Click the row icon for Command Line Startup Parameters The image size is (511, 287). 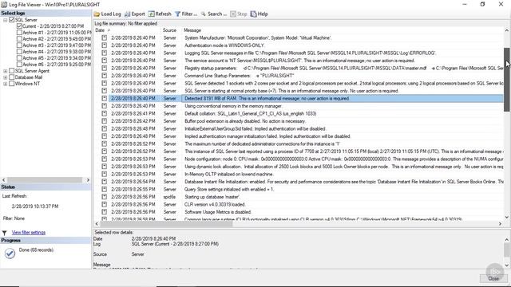pyautogui.click(x=105, y=76)
